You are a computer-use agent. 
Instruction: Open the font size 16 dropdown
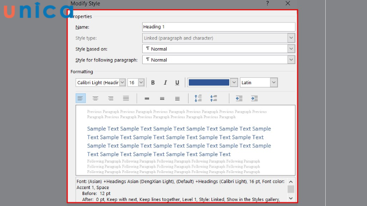point(141,83)
